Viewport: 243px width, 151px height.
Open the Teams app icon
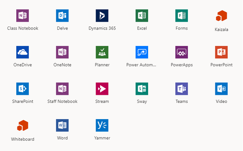181,88
